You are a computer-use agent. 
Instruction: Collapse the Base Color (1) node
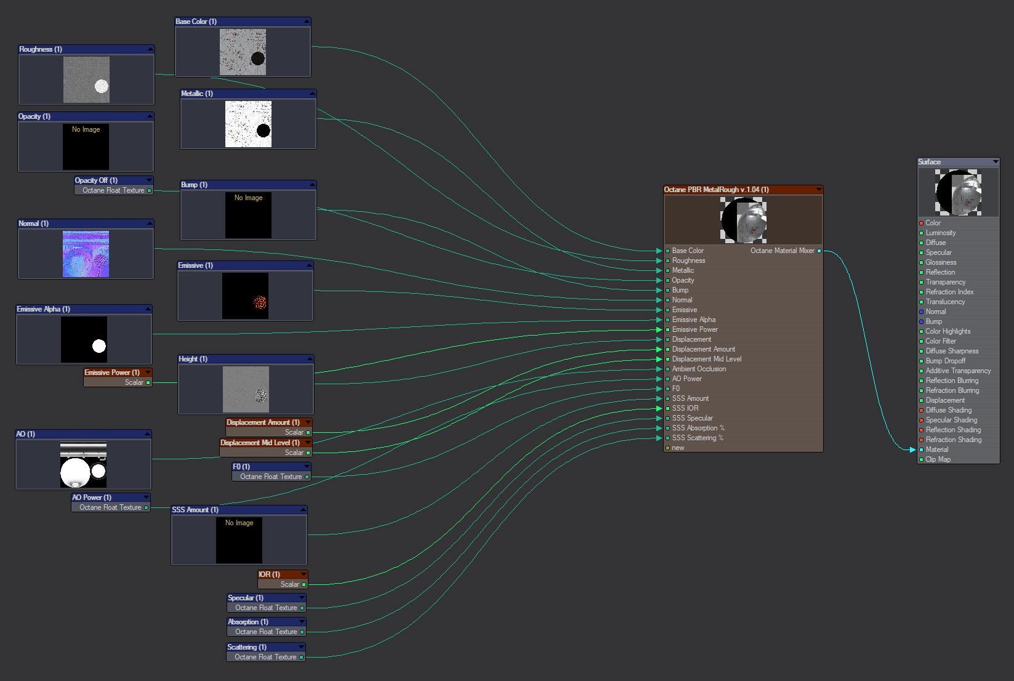click(x=306, y=22)
